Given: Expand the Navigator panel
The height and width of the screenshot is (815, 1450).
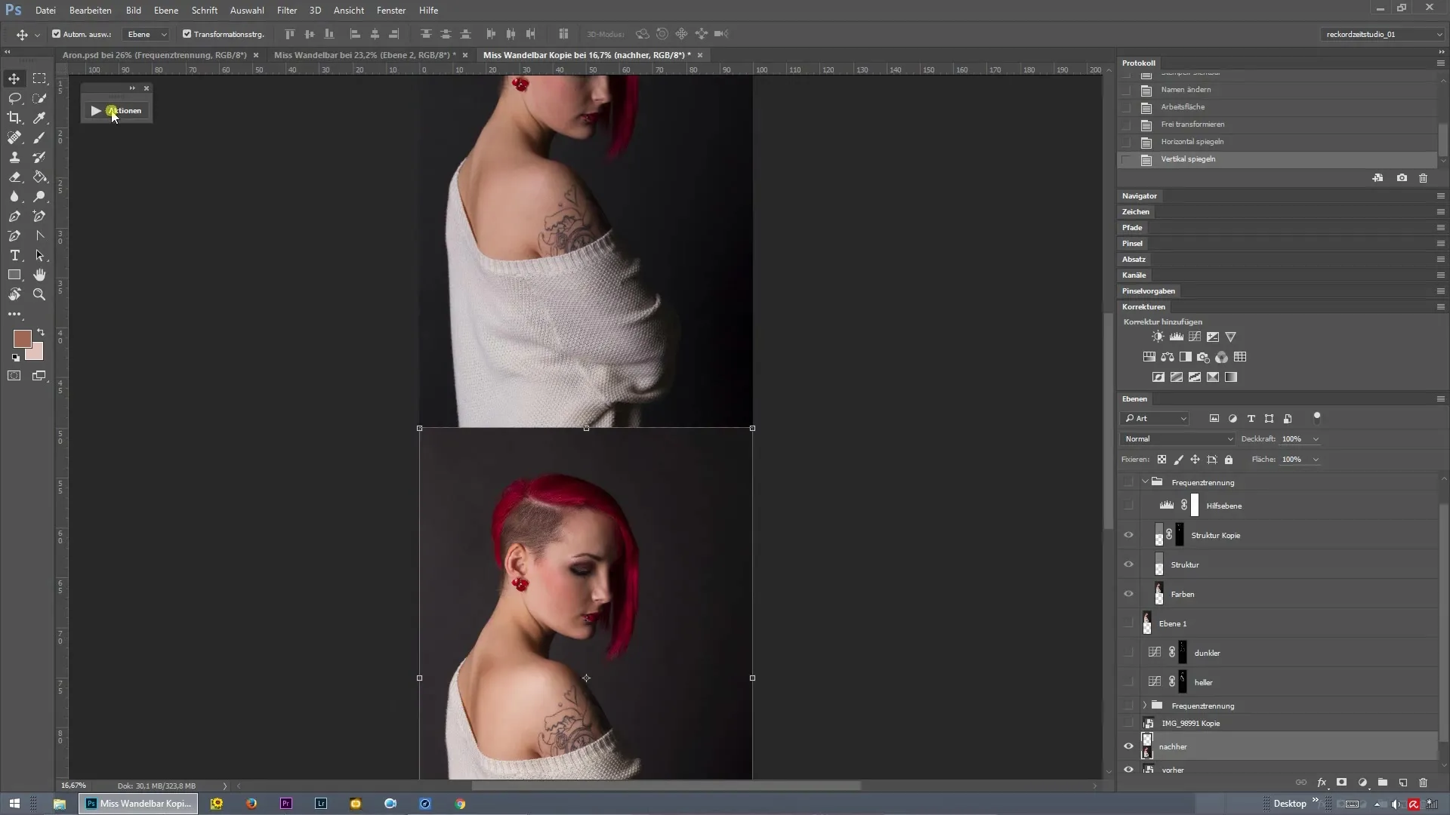Looking at the screenshot, I should [1140, 196].
